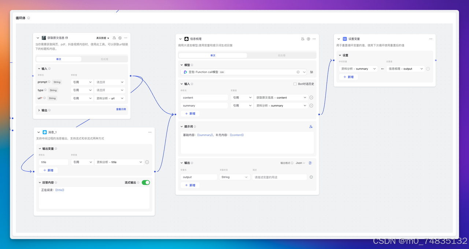Click 新增 in 设置变量 node
Image resolution: width=469 pixels, height=249 pixels.
coord(348,77)
